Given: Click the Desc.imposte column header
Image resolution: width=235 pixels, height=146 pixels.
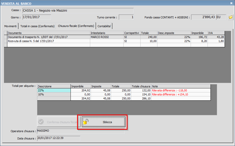Looking at the screenshot, I should pos(174,33).
